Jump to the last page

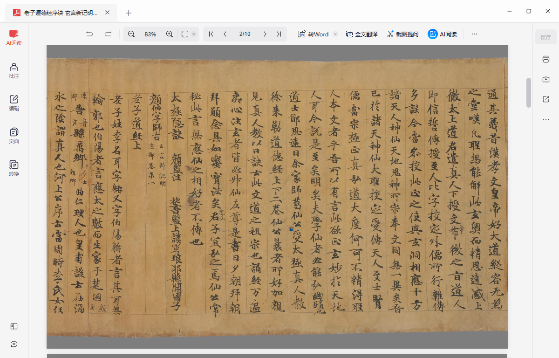pyautogui.click(x=279, y=34)
